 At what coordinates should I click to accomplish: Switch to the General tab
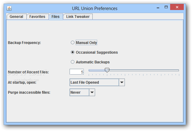point(16,17)
